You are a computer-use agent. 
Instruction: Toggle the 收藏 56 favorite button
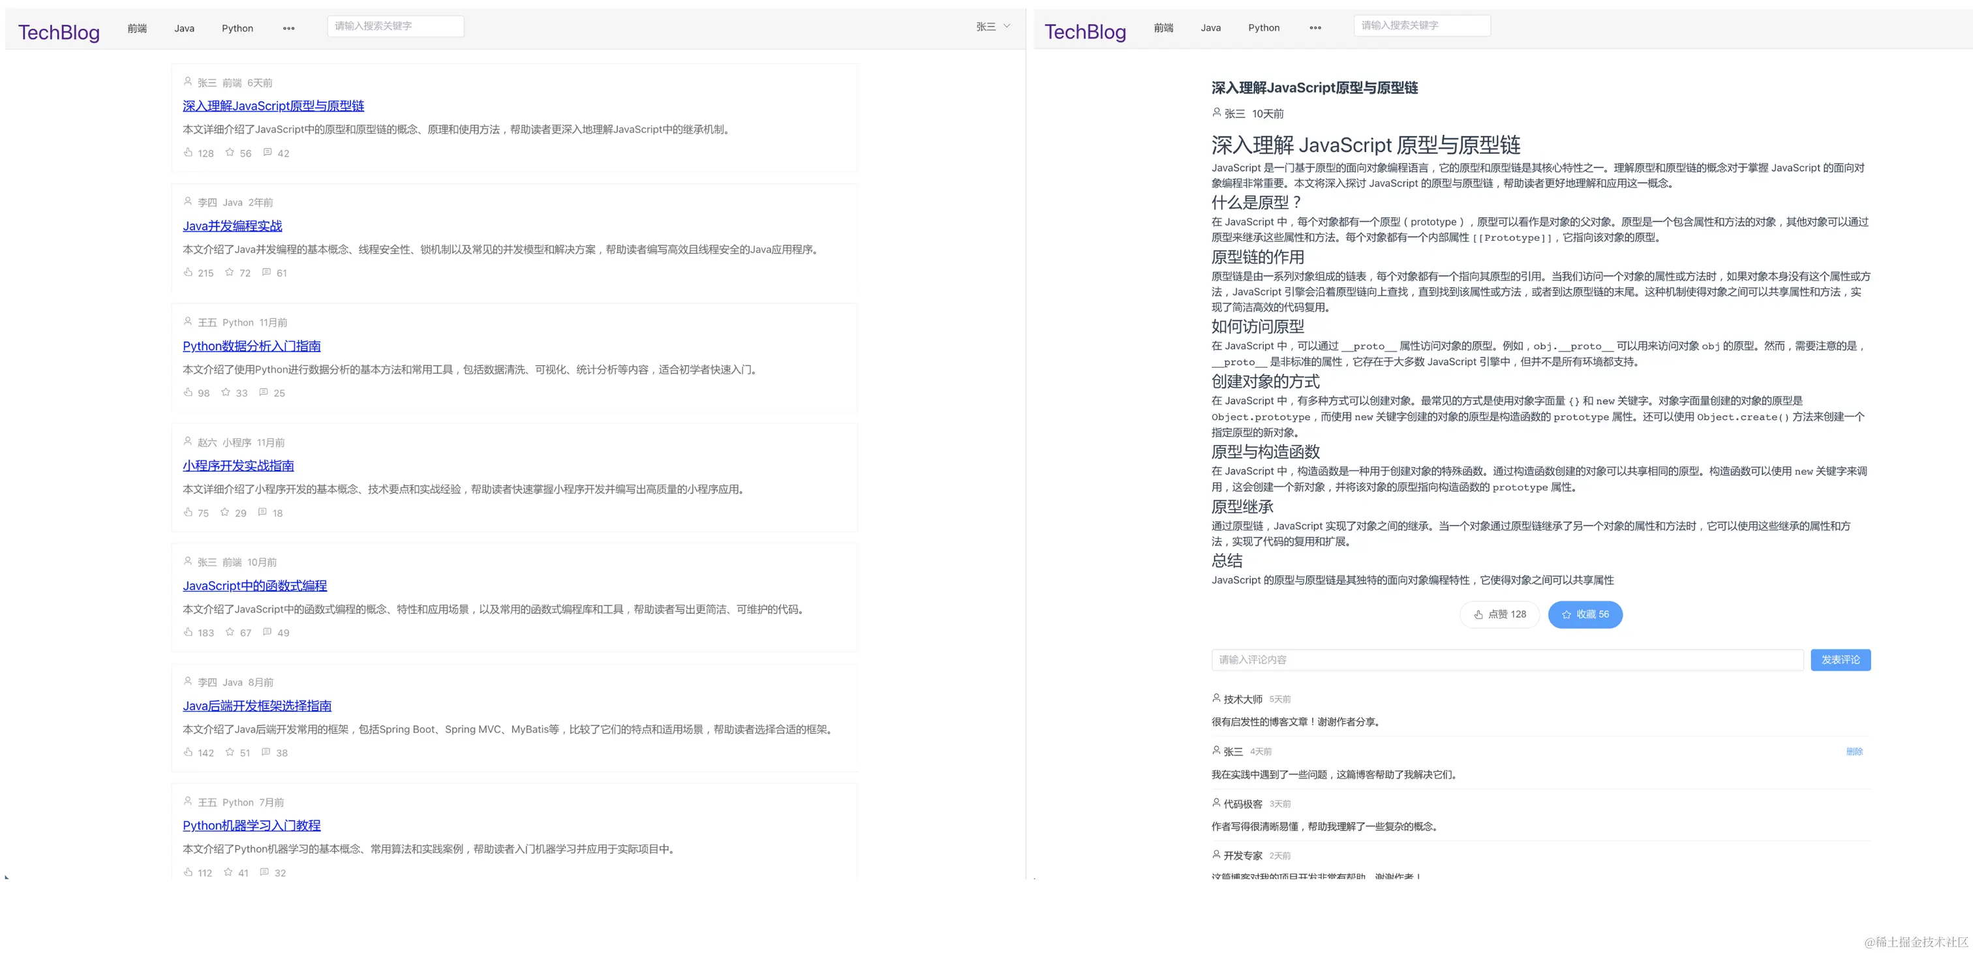1585,614
